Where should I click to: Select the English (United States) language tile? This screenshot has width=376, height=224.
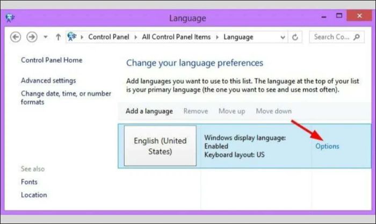(160, 146)
